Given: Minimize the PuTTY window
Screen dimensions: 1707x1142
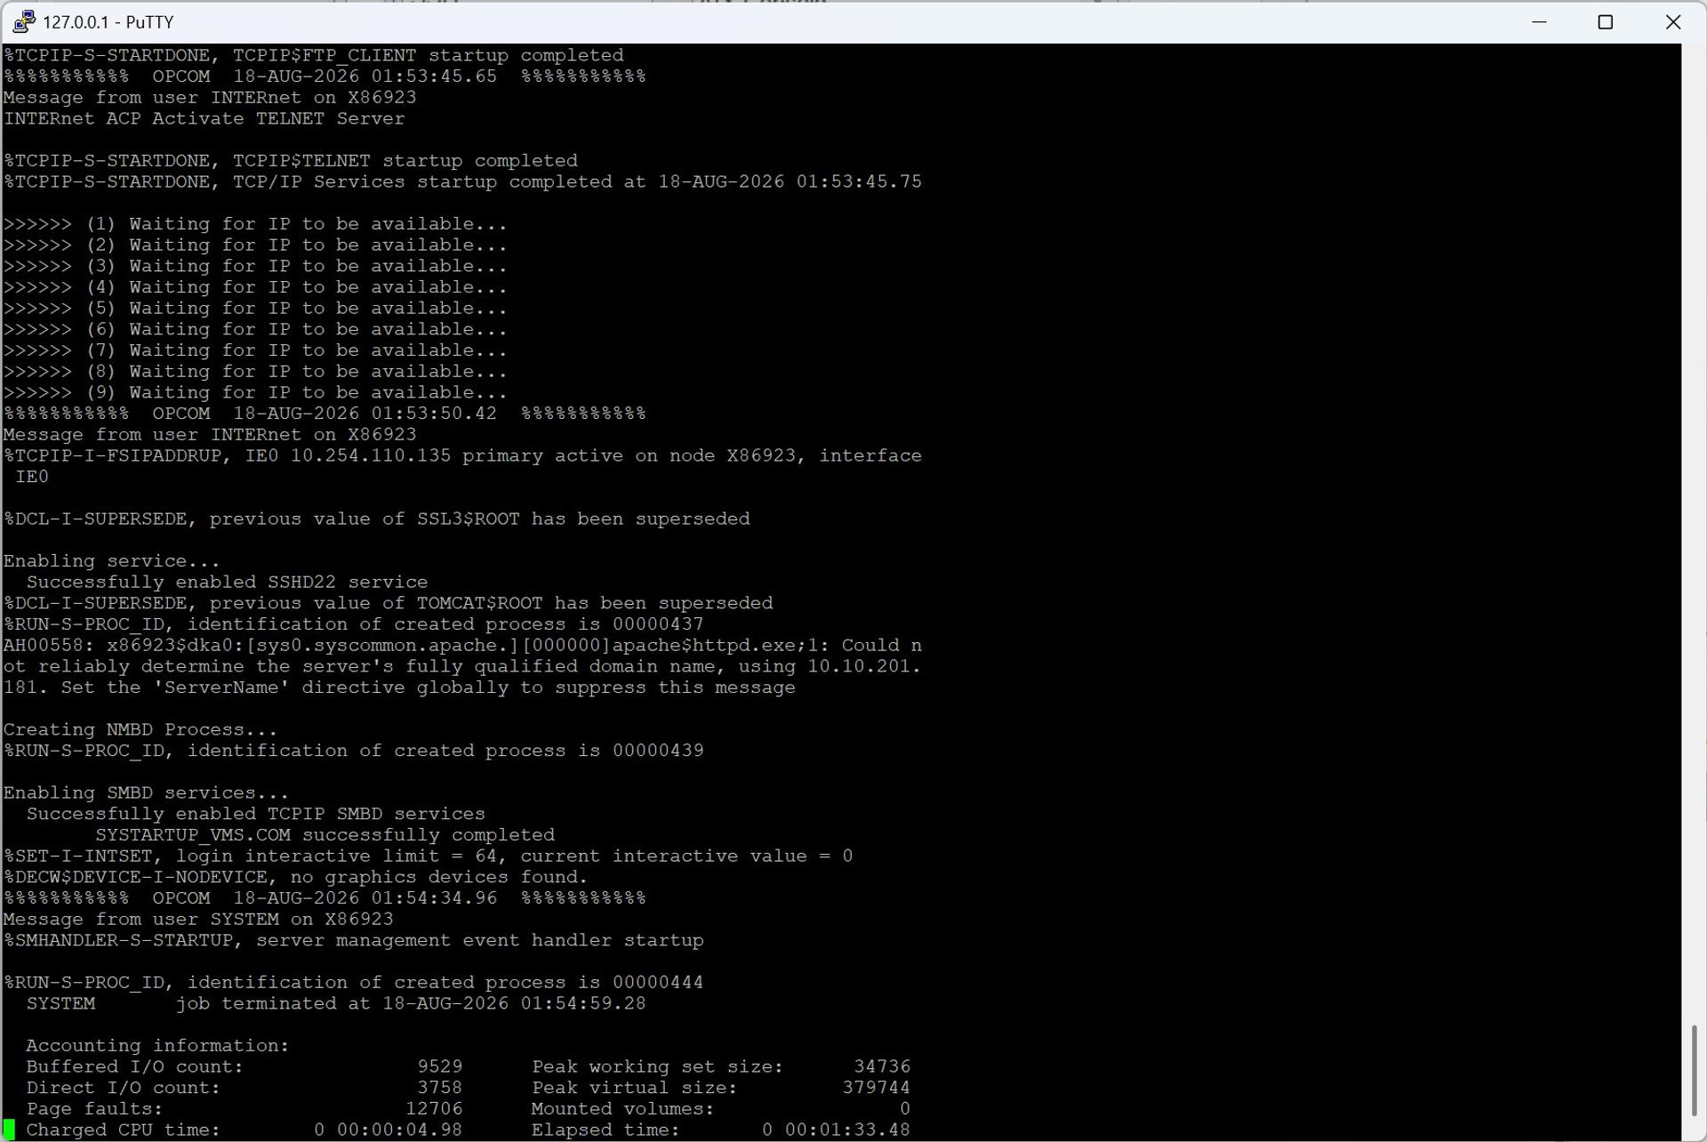Looking at the screenshot, I should tap(1540, 22).
